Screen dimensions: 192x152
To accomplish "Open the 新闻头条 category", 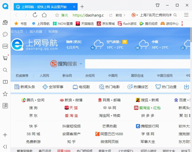I will [25, 87].
